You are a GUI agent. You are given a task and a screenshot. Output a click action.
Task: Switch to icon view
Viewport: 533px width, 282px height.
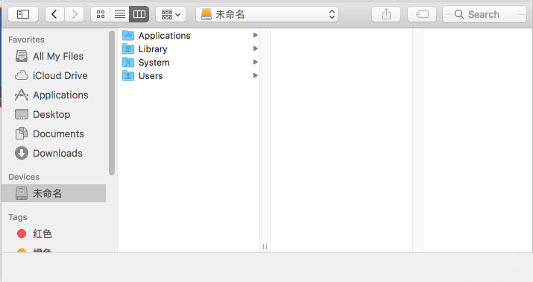[101, 14]
